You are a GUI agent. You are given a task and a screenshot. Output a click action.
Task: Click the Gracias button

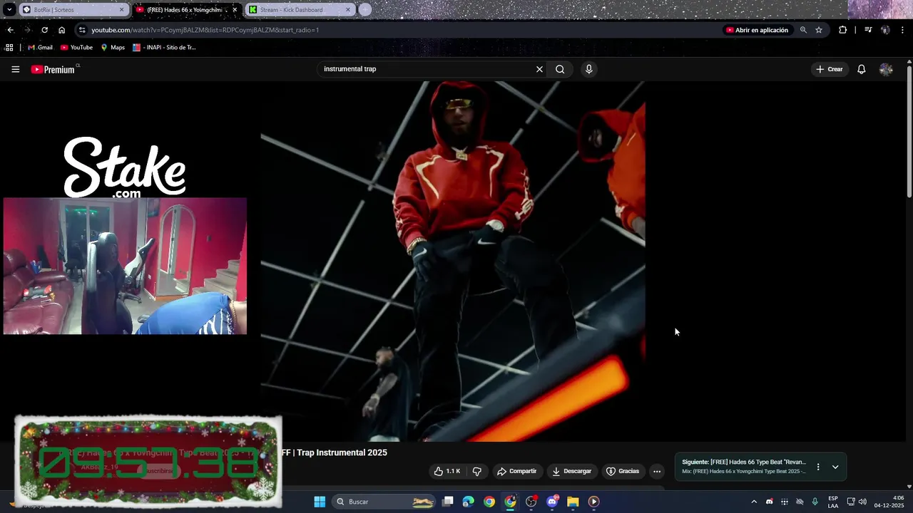pyautogui.click(x=623, y=471)
